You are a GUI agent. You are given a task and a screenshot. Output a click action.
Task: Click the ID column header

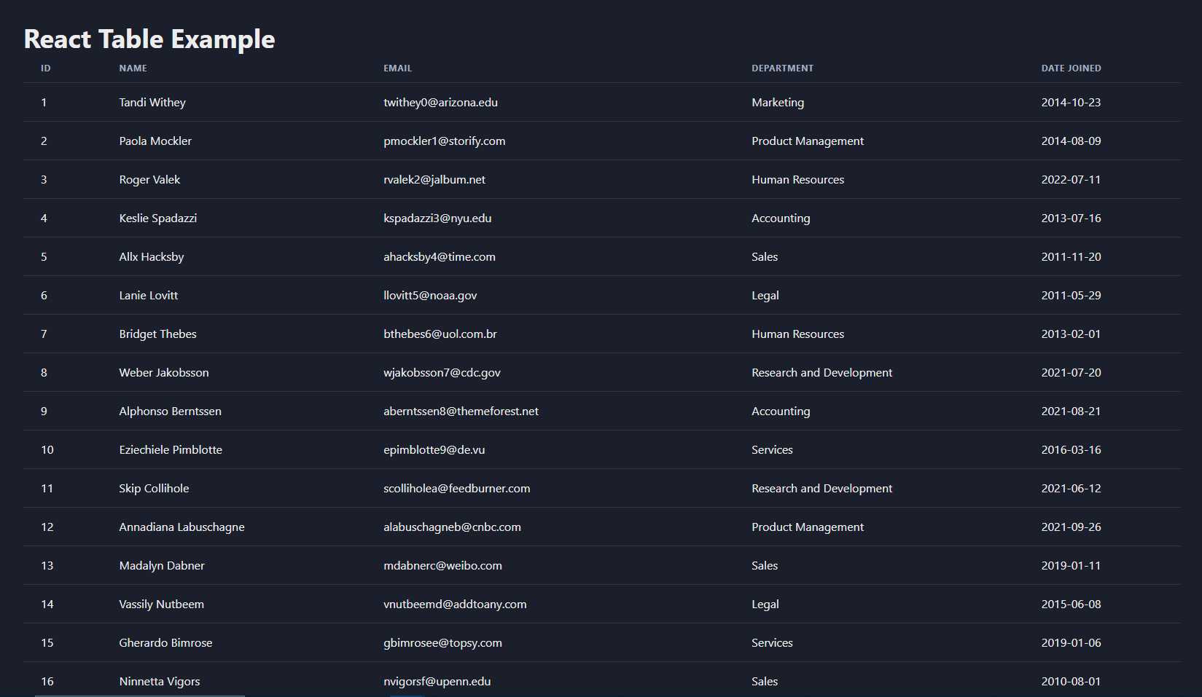pos(45,68)
